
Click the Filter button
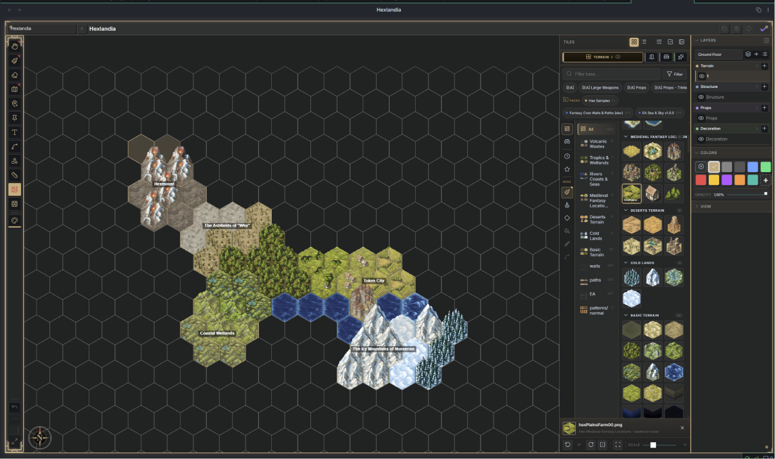(675, 74)
